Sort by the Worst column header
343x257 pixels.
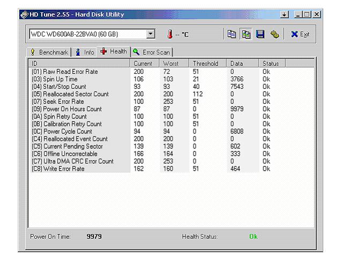pos(174,63)
